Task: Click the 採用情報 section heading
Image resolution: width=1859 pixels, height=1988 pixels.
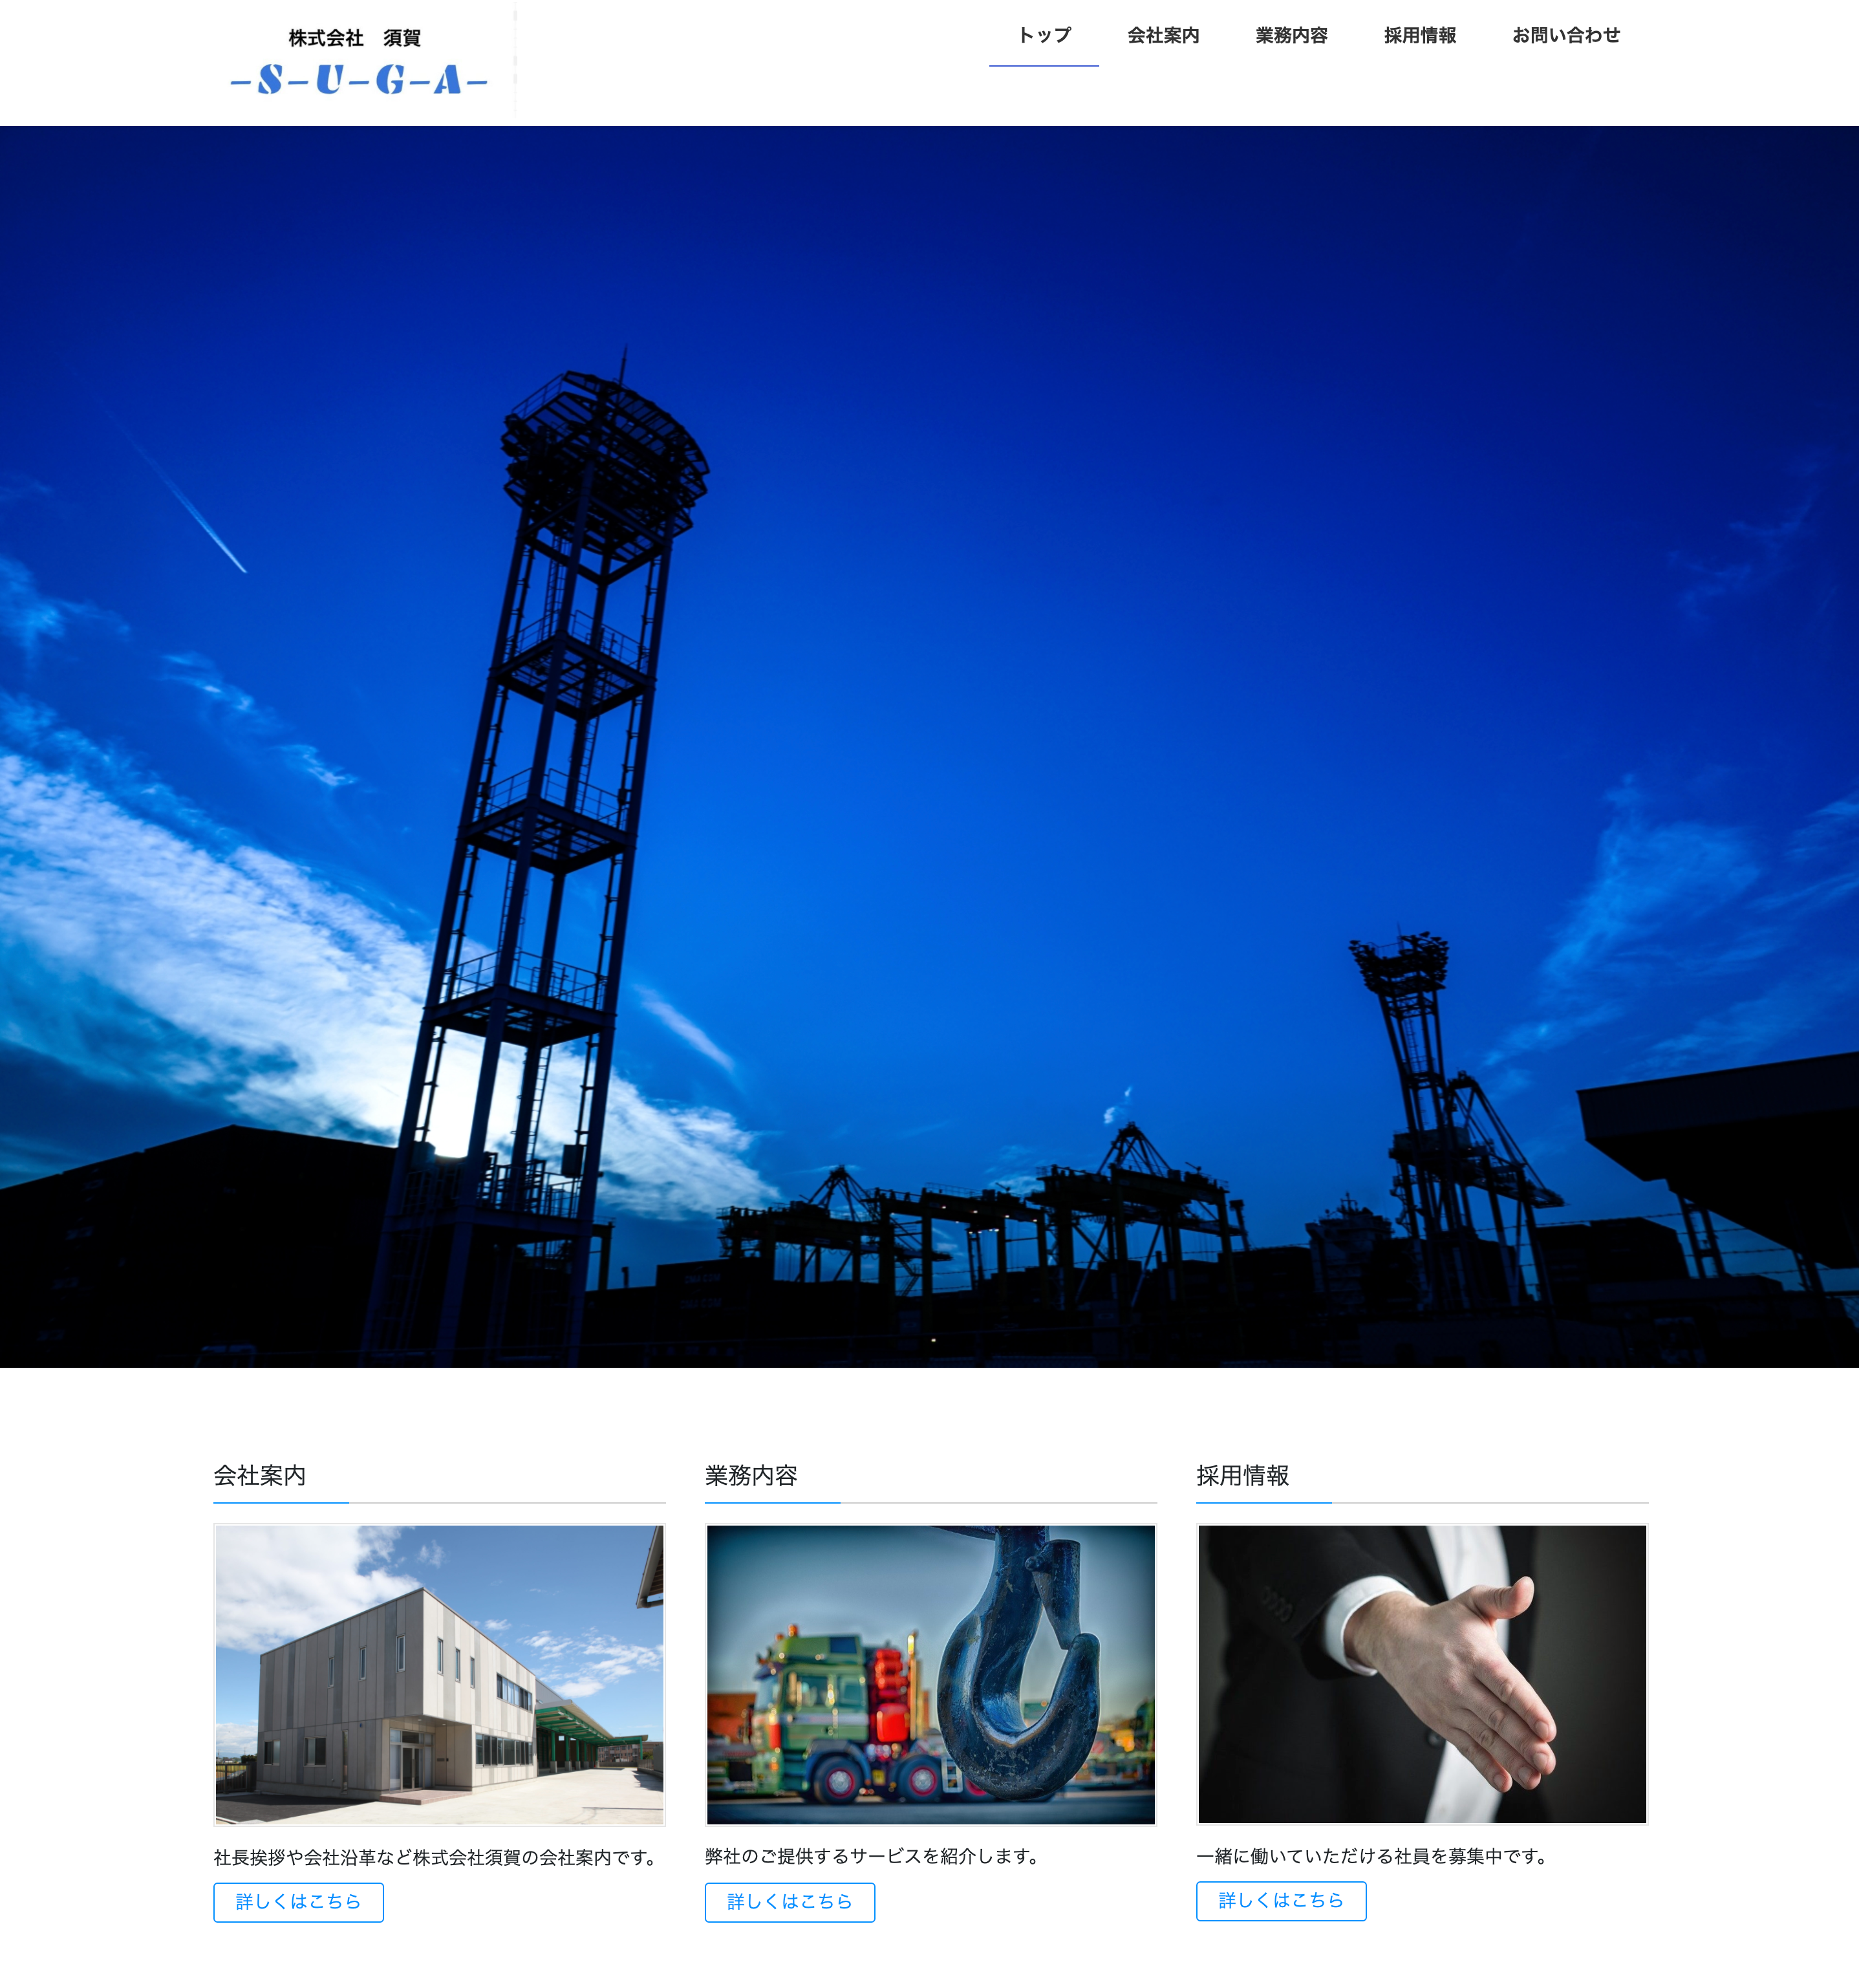Action: coord(1243,1475)
